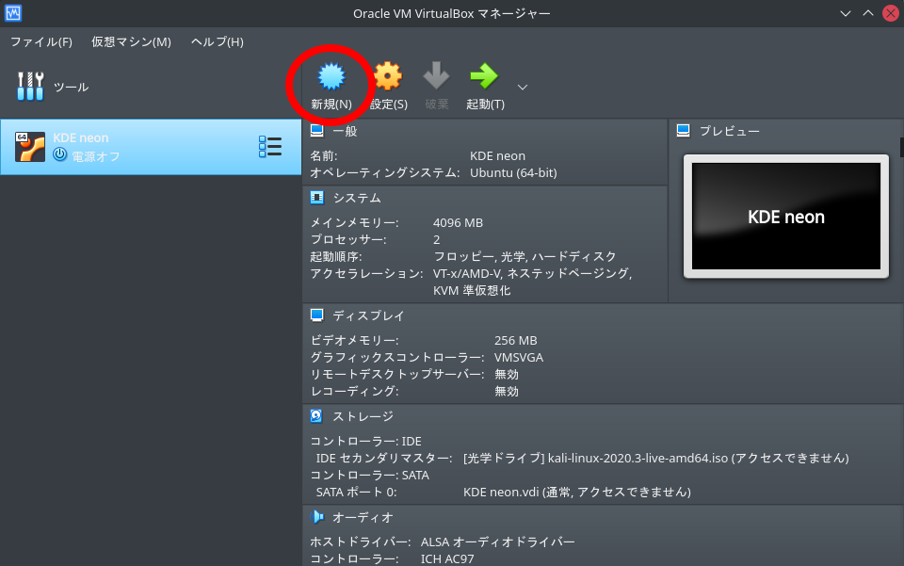The height and width of the screenshot is (566, 904).
Task: Open the ディスプレイ section header link
Action: [x=368, y=315]
